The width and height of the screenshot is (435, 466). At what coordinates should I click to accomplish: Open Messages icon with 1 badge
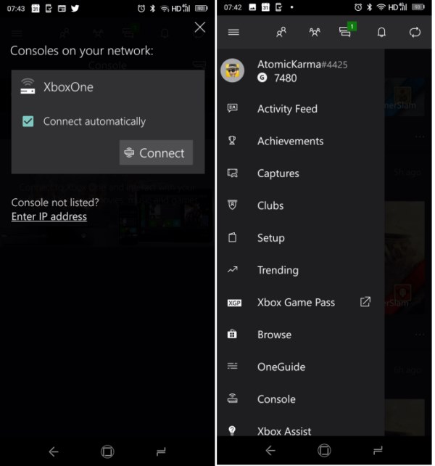(x=347, y=30)
